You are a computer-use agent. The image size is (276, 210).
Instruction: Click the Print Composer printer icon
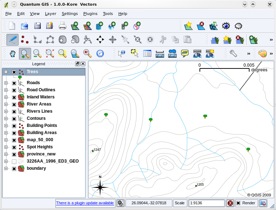pos(63,26)
